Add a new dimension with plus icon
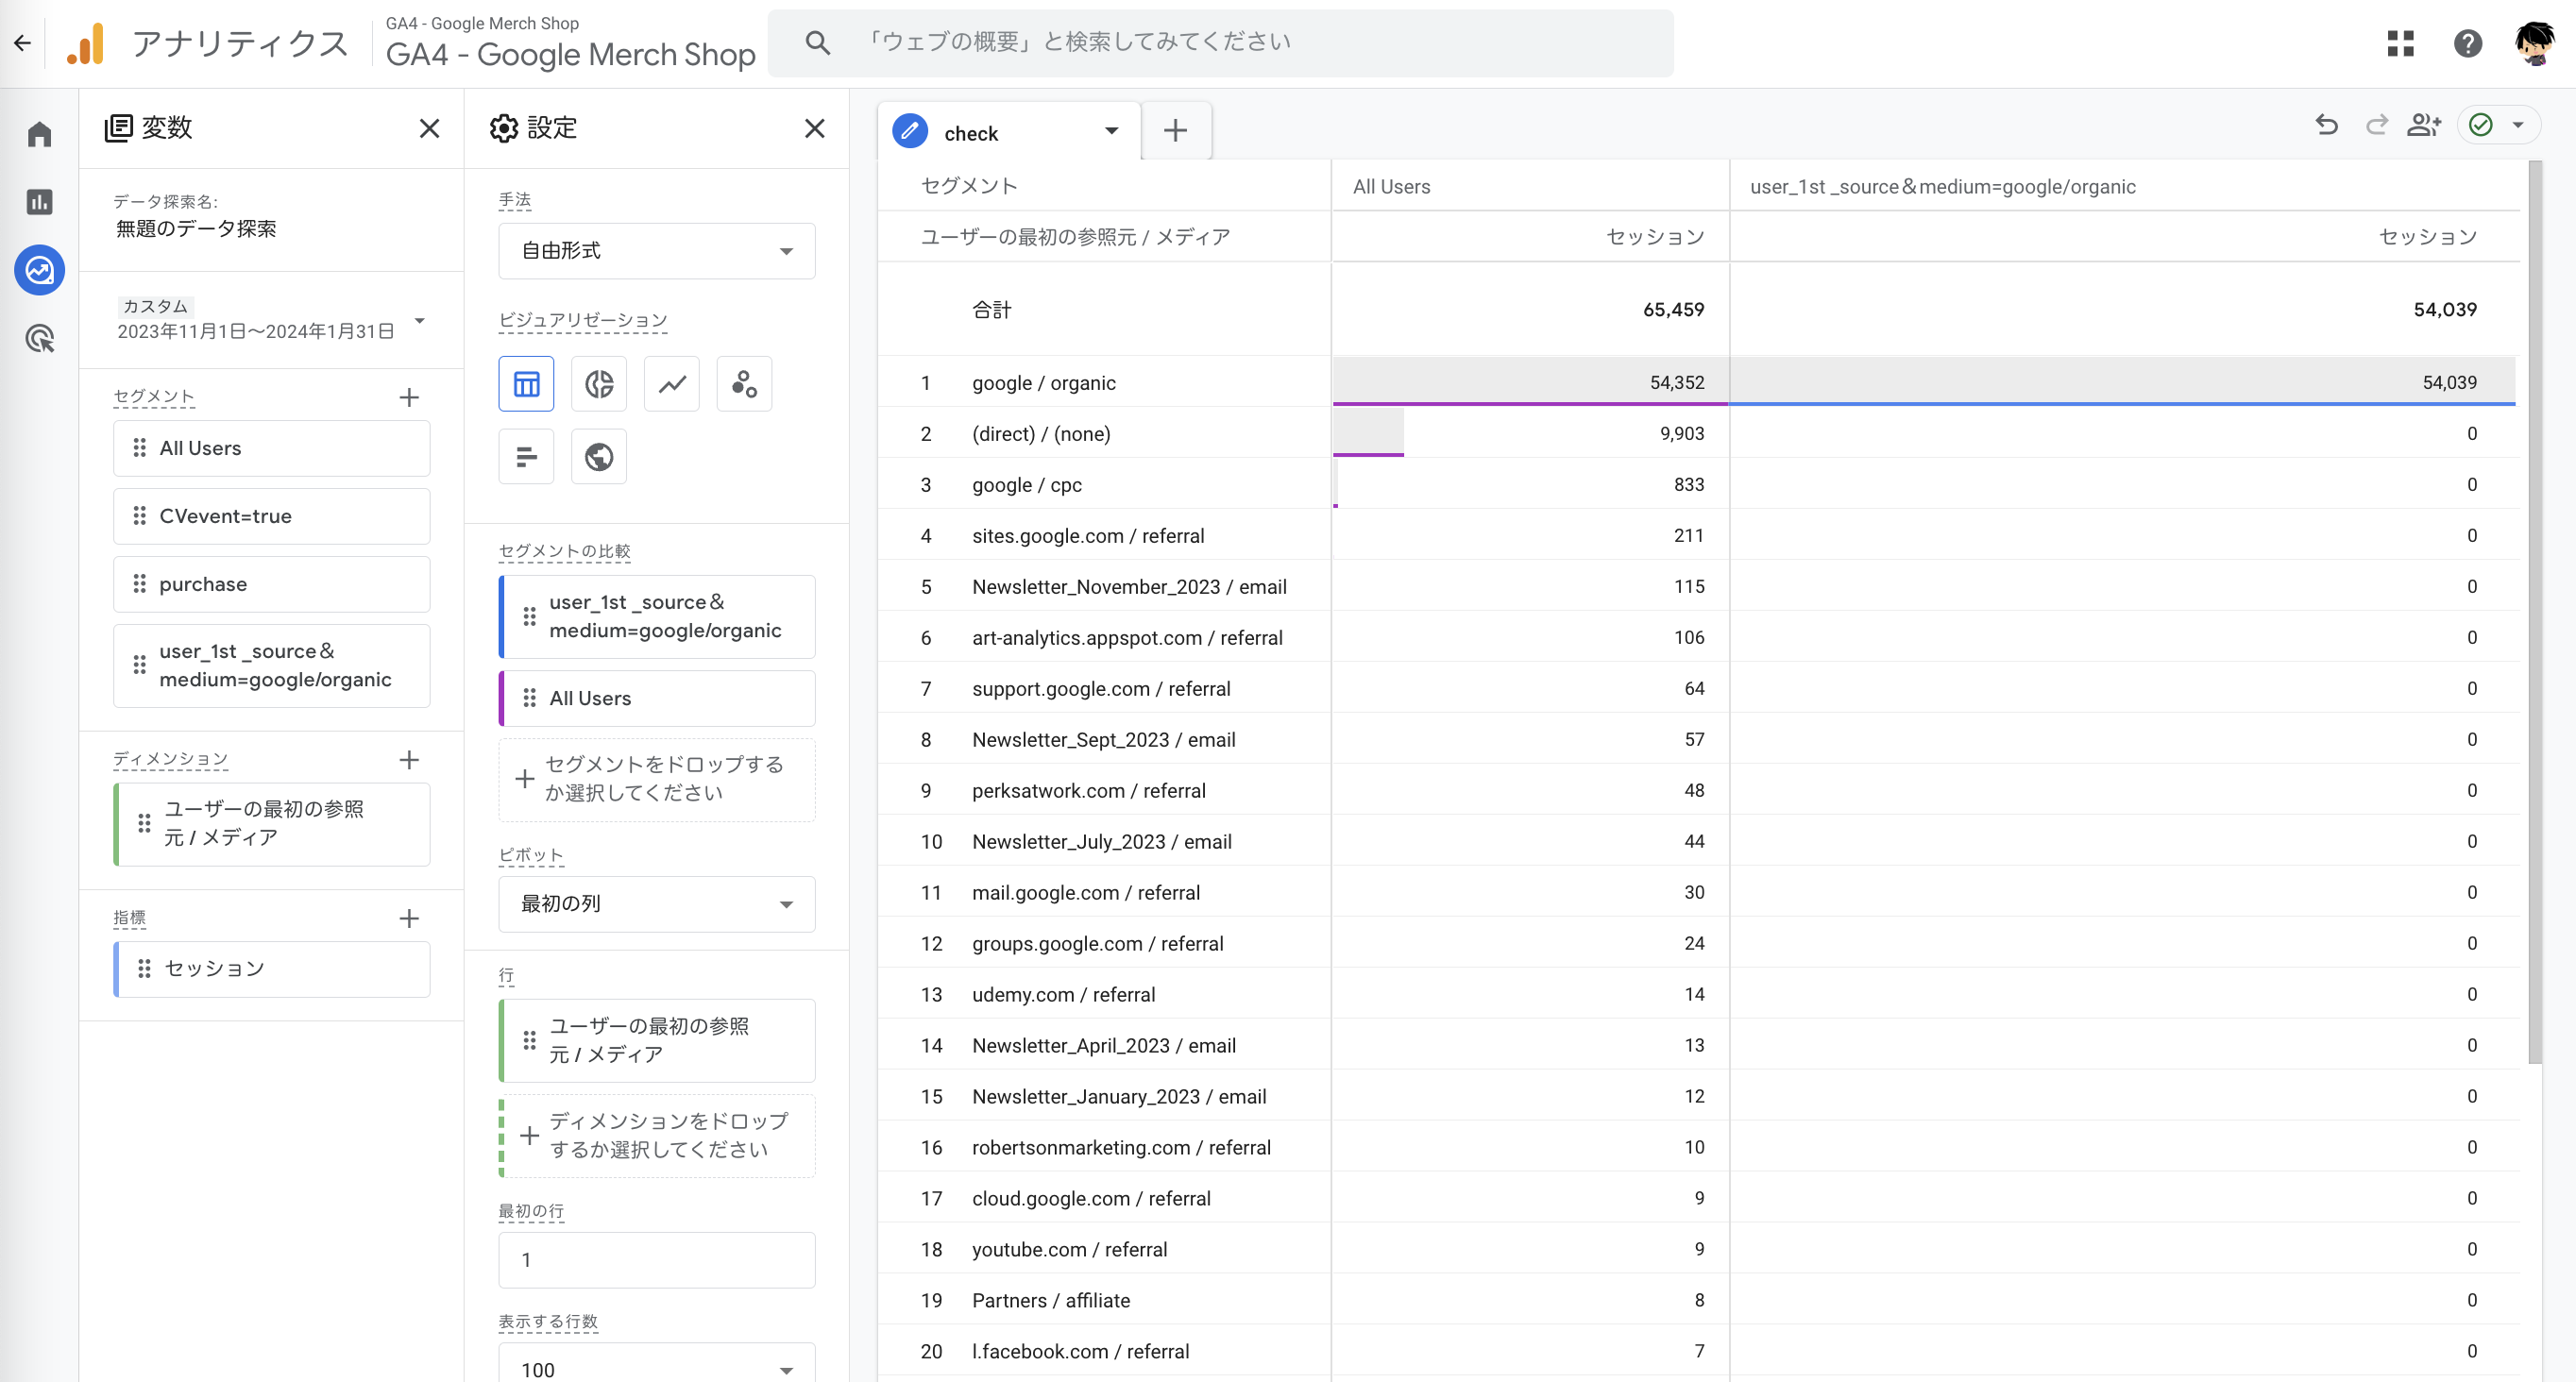2576x1382 pixels. (x=409, y=760)
